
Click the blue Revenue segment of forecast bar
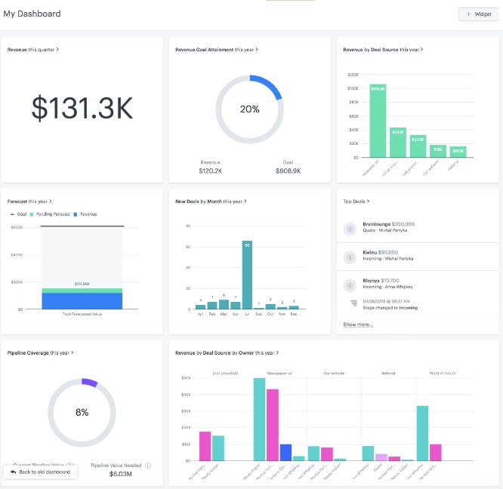pyautogui.click(x=82, y=301)
